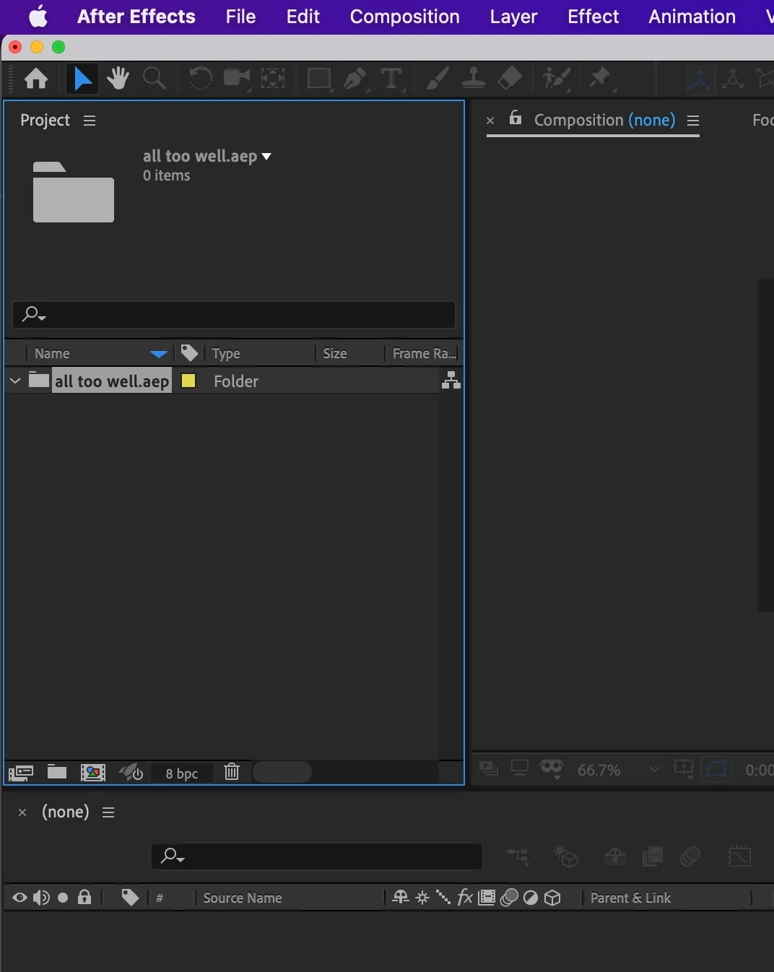Delete selected project items with trash icon

pos(232,772)
